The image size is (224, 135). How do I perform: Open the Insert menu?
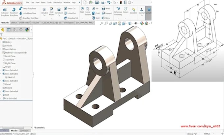click(x=43, y=2)
